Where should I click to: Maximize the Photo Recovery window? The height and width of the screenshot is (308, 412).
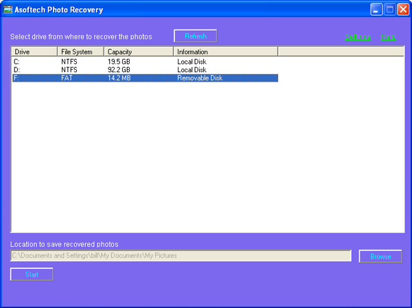tap(390, 10)
